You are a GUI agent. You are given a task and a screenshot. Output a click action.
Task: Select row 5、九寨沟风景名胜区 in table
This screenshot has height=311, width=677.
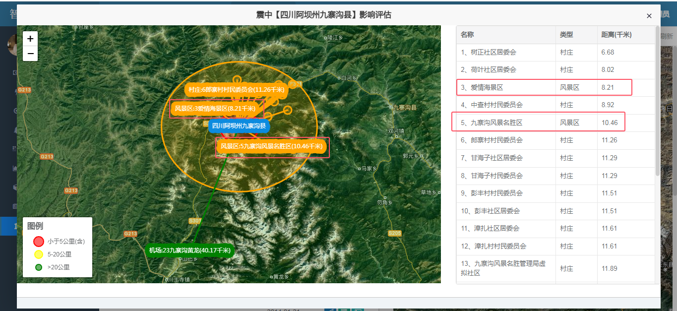pyautogui.click(x=555, y=123)
